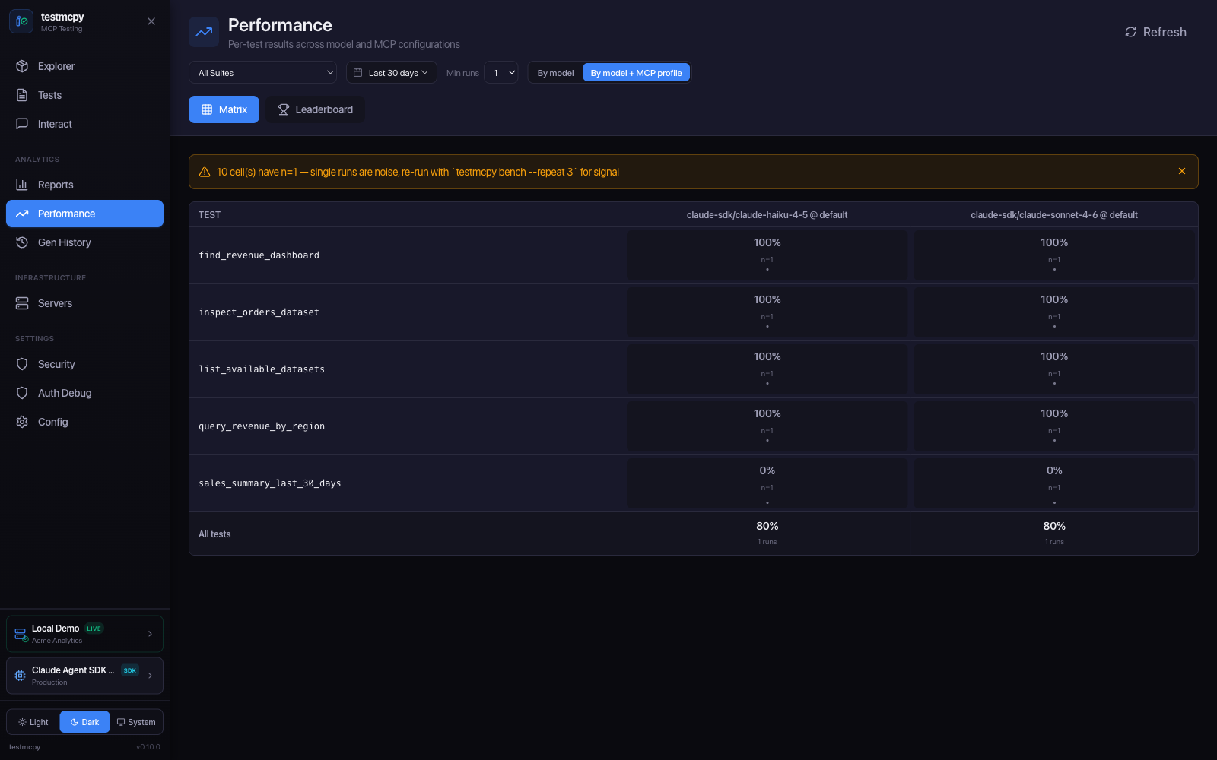
Task: Click the Performance trend icon in sidebar
Action: 22,214
